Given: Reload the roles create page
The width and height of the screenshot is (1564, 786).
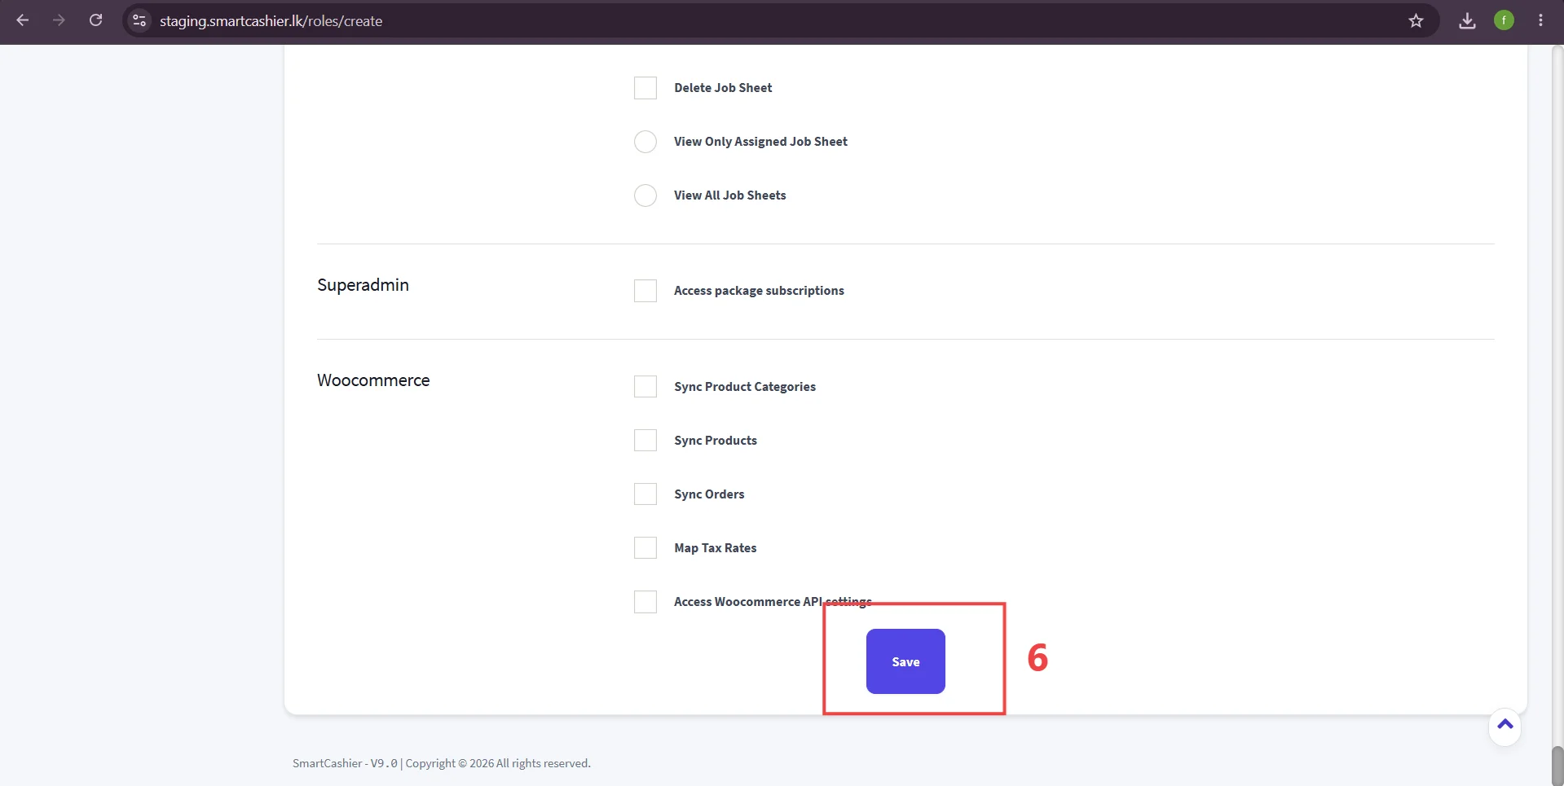Looking at the screenshot, I should (x=96, y=20).
